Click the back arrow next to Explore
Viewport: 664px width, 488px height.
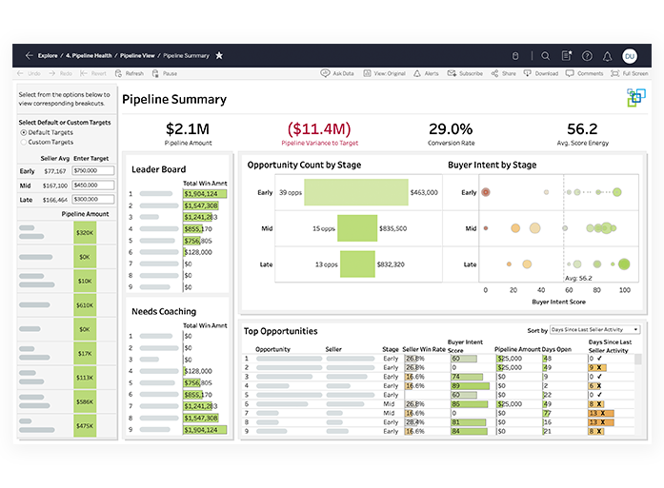tap(29, 56)
